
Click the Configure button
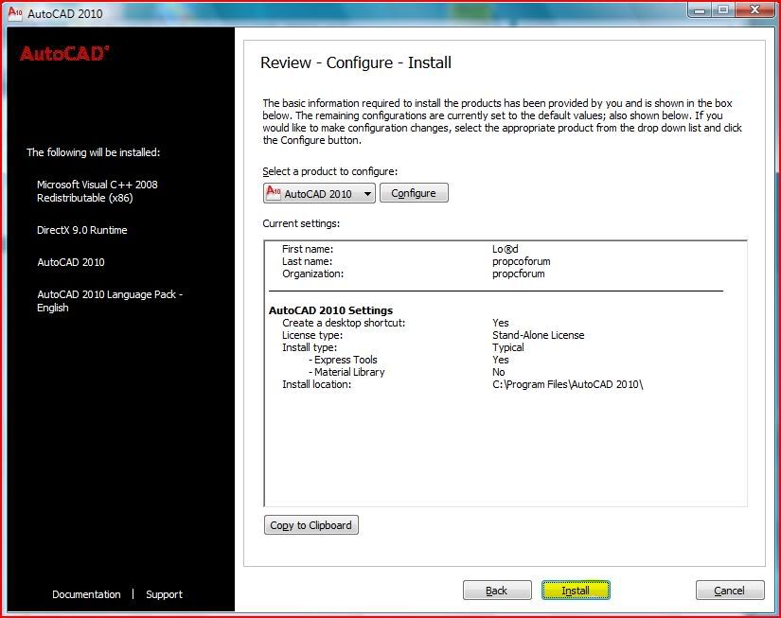[414, 193]
